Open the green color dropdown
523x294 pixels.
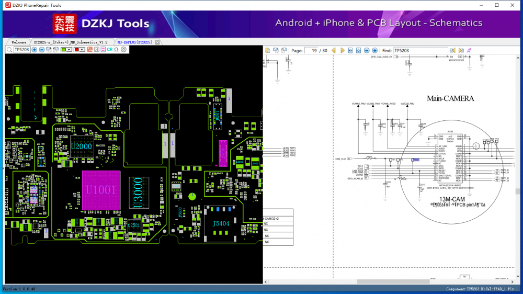(70, 50)
